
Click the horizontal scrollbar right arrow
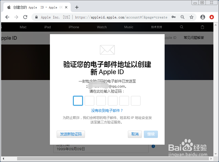[211, 159]
